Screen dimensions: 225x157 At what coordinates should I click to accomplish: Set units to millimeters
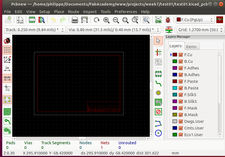[7, 78]
